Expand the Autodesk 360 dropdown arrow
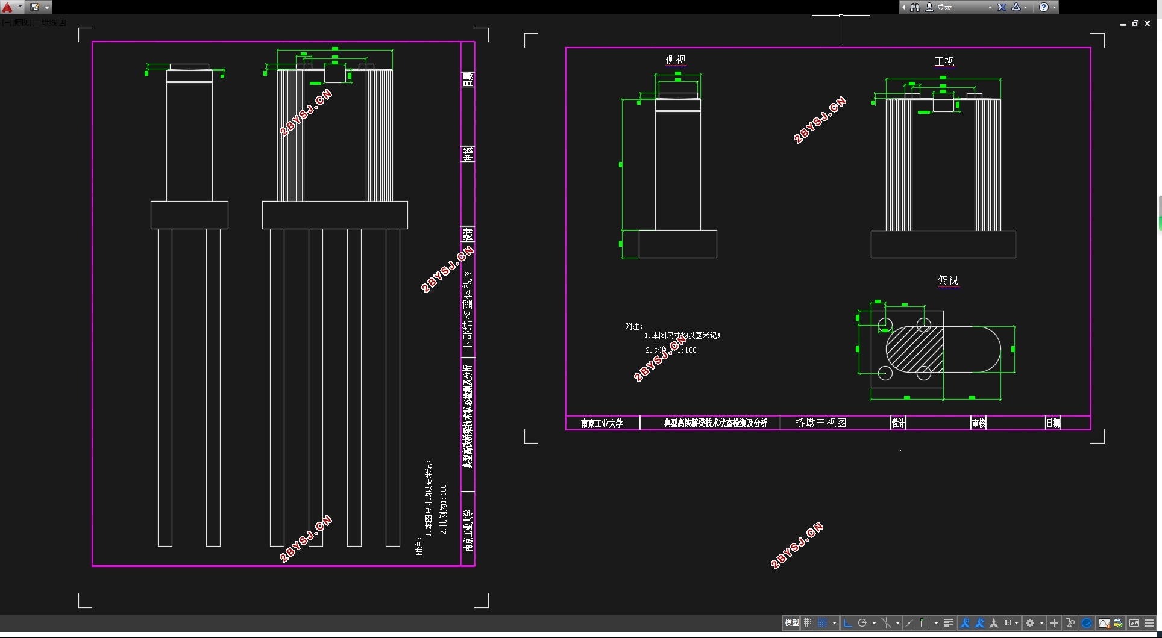Viewport: 1162px width, 638px height. point(1026,7)
